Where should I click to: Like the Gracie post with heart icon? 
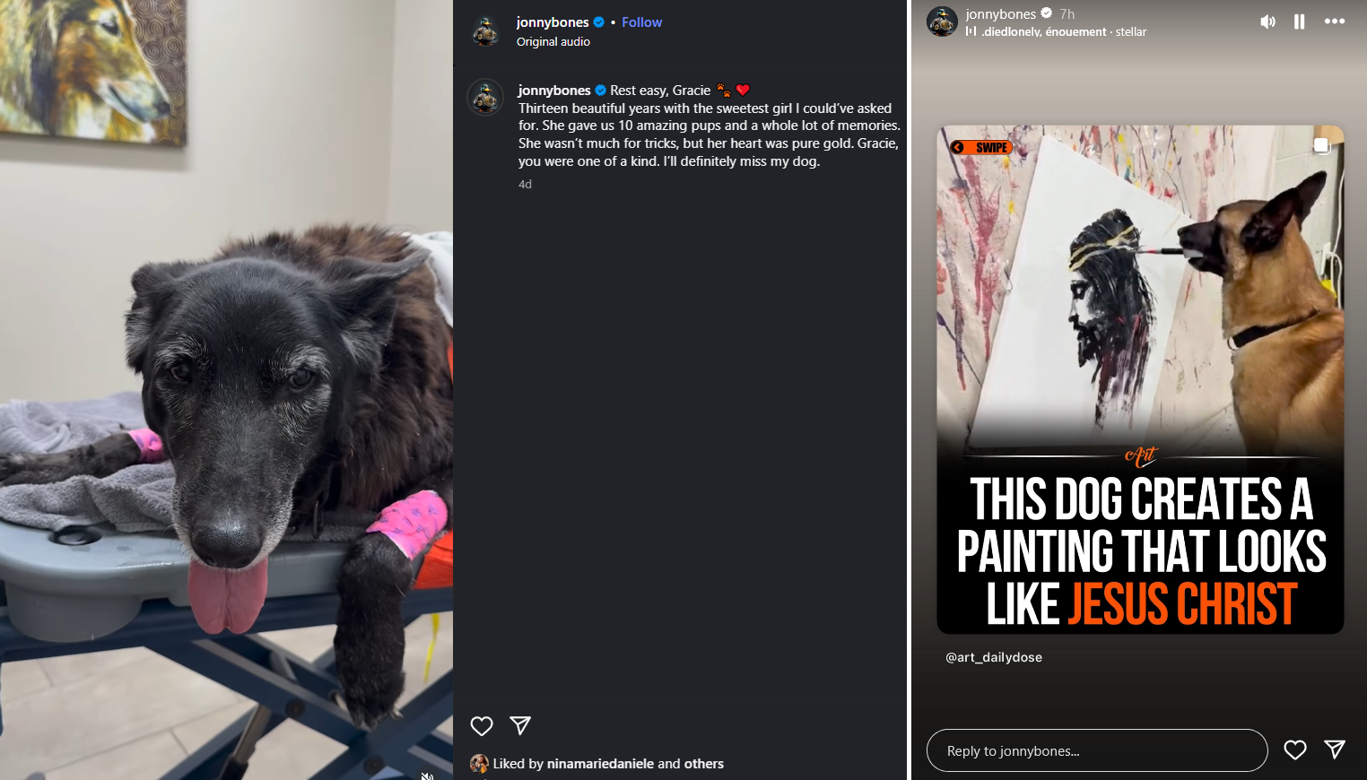click(x=482, y=726)
